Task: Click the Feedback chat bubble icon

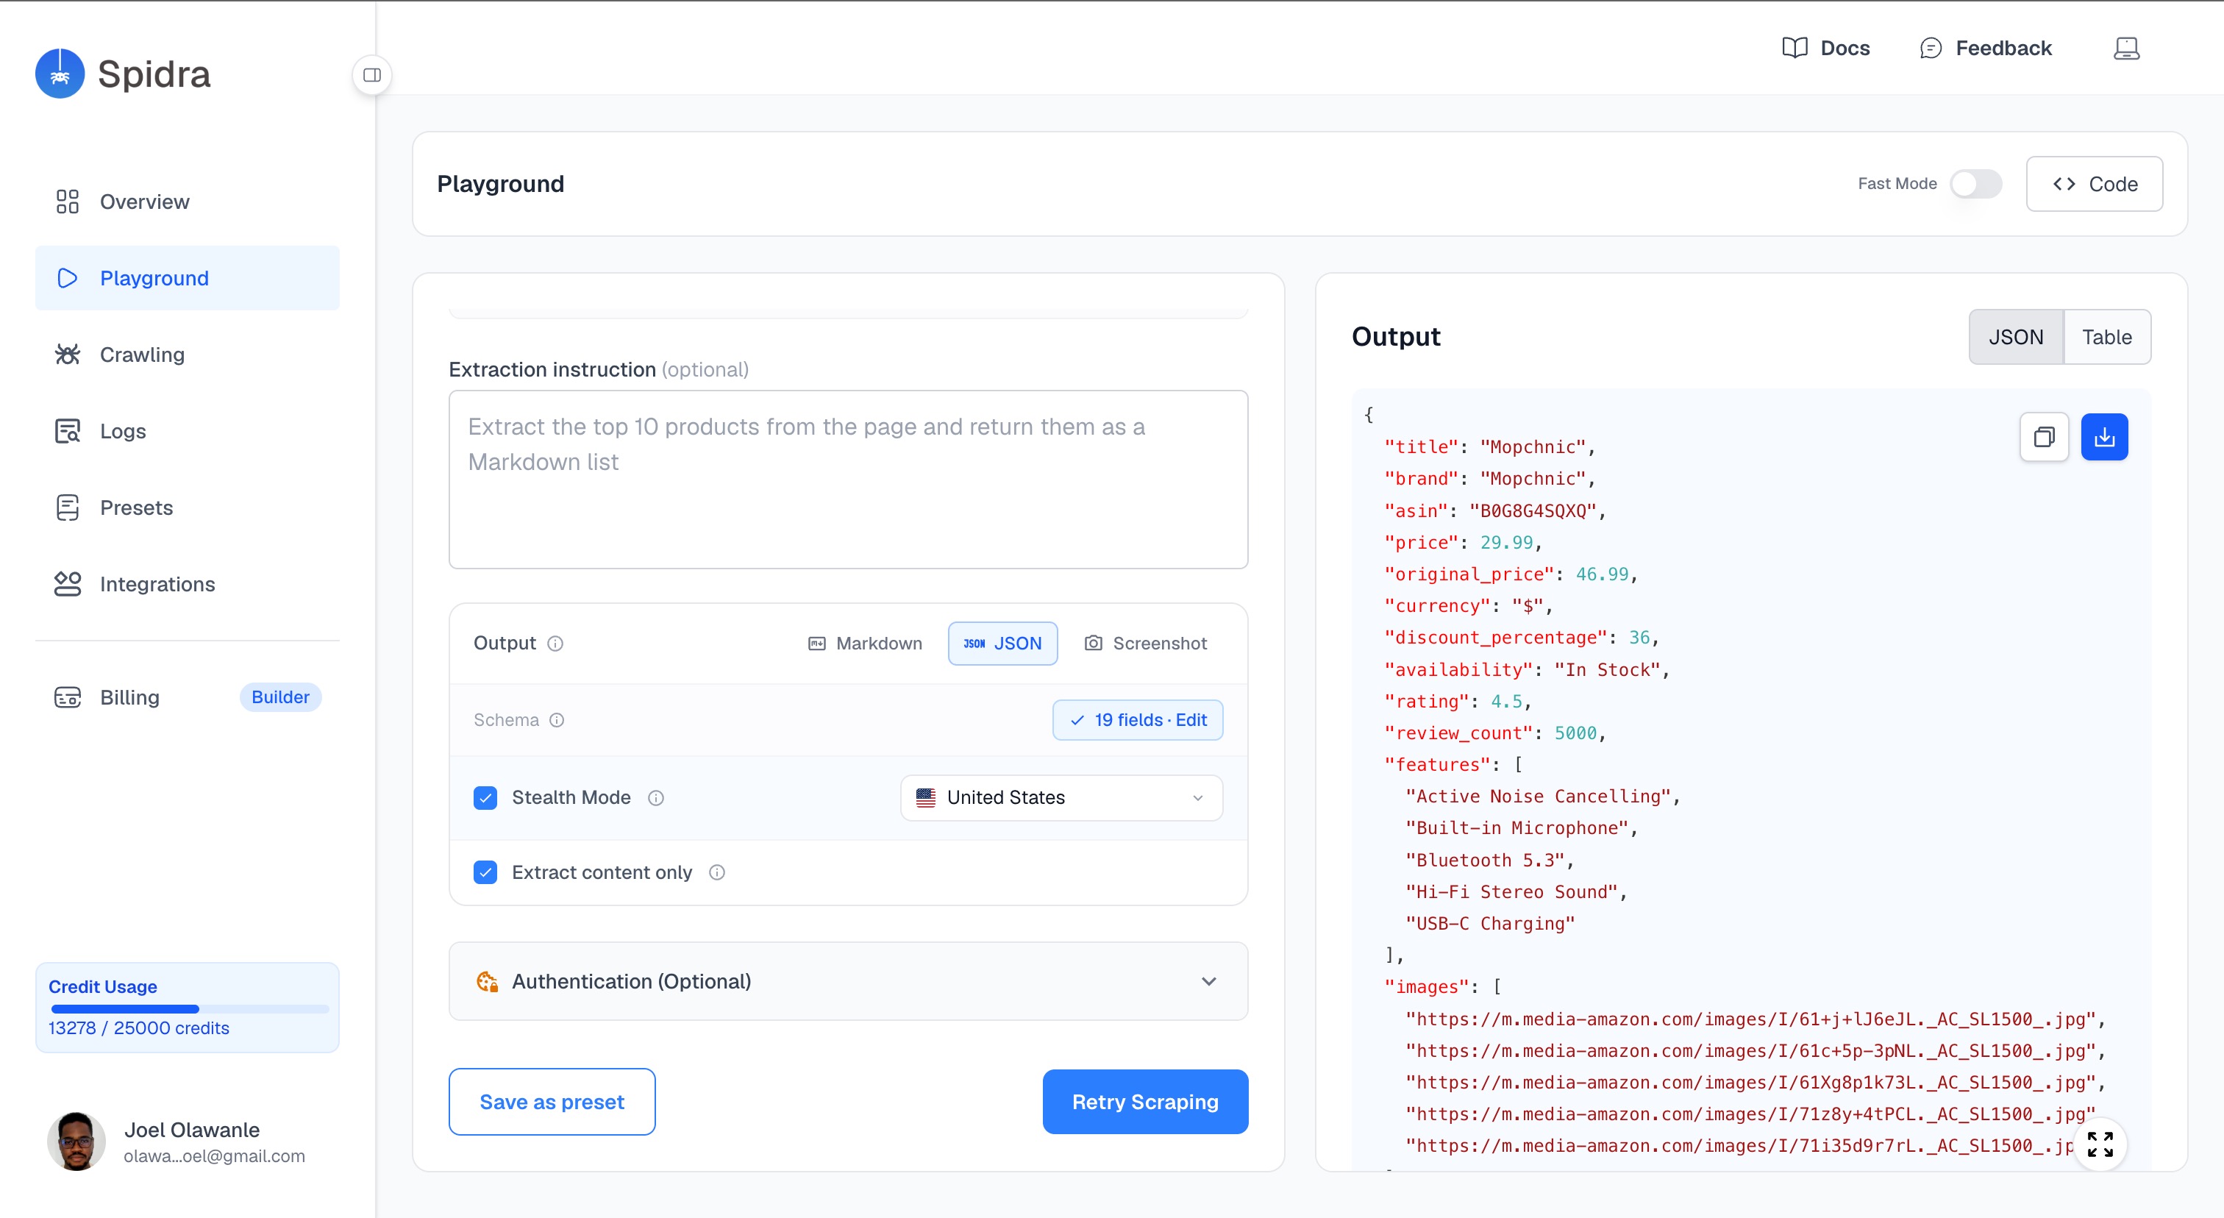Action: 1931,48
